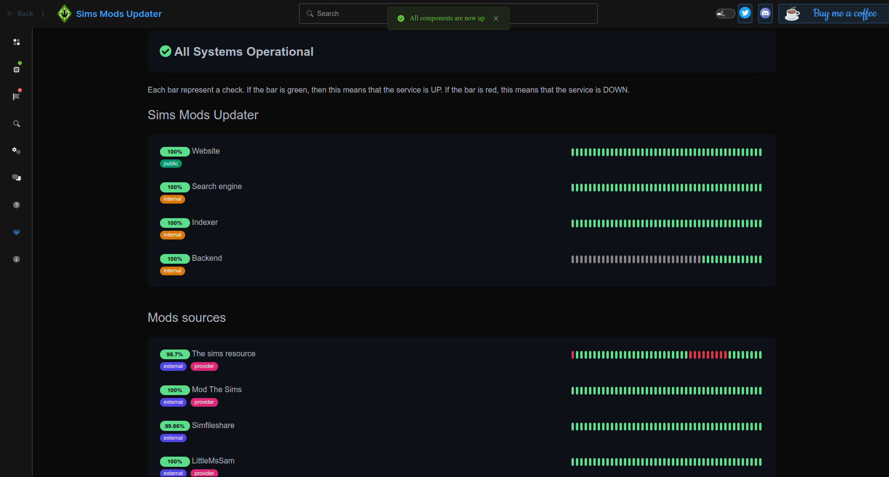Click the Backend uptime bar chart

[667, 259]
